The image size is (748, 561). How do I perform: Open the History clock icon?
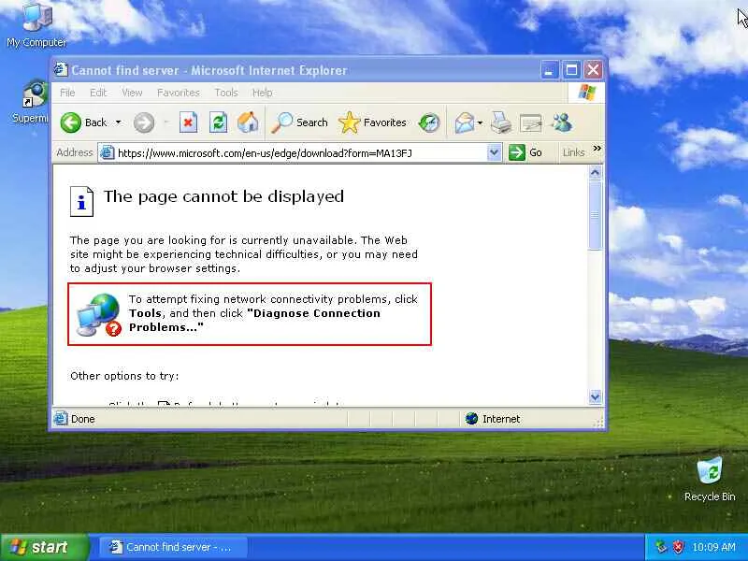(x=429, y=122)
